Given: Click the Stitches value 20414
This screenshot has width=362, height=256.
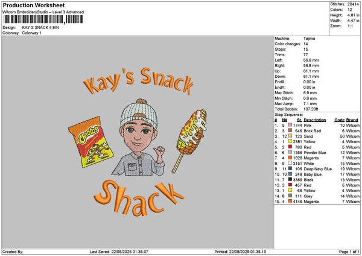Looking at the screenshot, I should click(x=353, y=4).
